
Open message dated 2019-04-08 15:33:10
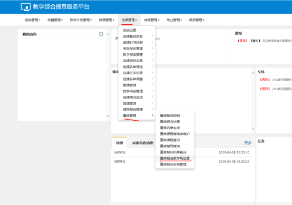tap(183, 152)
